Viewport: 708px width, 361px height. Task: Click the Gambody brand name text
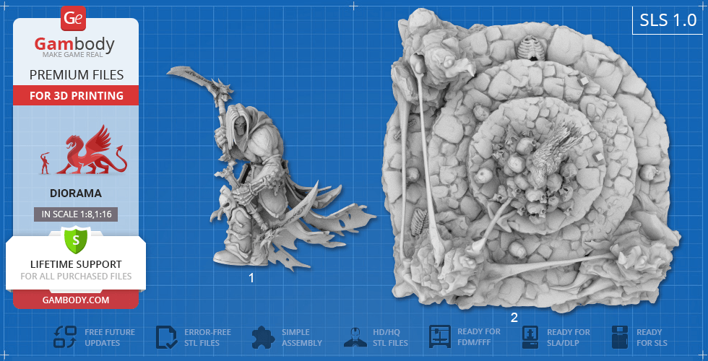75,45
